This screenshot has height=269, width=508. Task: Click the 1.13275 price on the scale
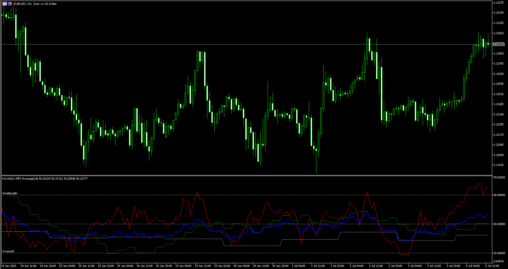[x=499, y=3]
